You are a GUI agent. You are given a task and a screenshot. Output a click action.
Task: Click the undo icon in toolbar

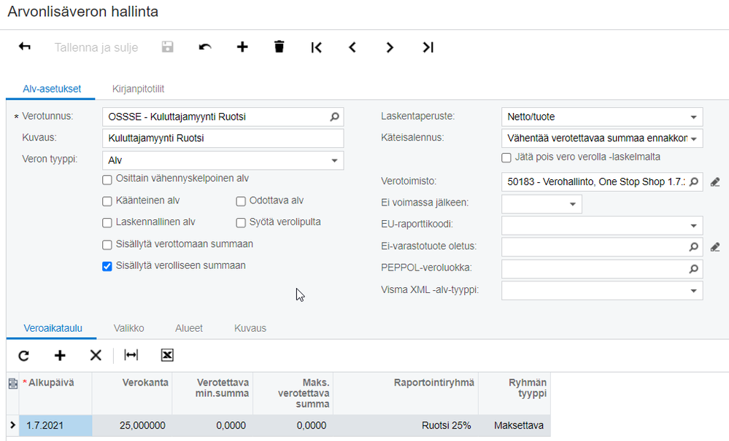(205, 47)
